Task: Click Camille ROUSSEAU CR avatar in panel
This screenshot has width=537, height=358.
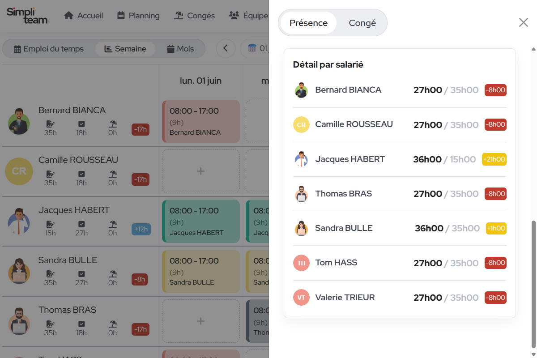Action: (301, 125)
